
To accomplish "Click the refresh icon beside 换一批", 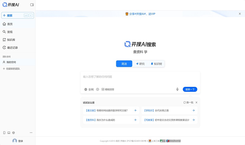I will tap(185, 102).
